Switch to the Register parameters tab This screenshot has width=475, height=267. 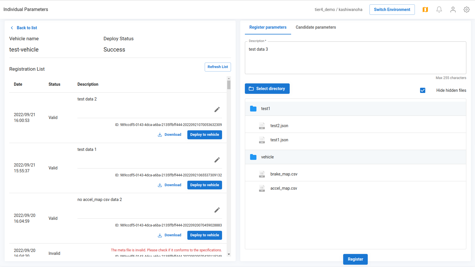(x=268, y=27)
